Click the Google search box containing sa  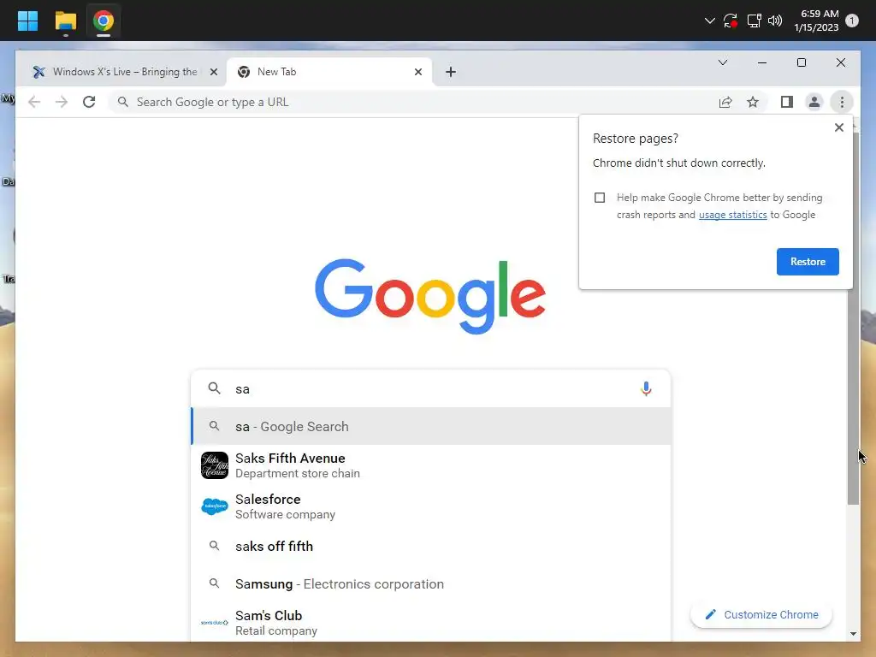click(430, 389)
